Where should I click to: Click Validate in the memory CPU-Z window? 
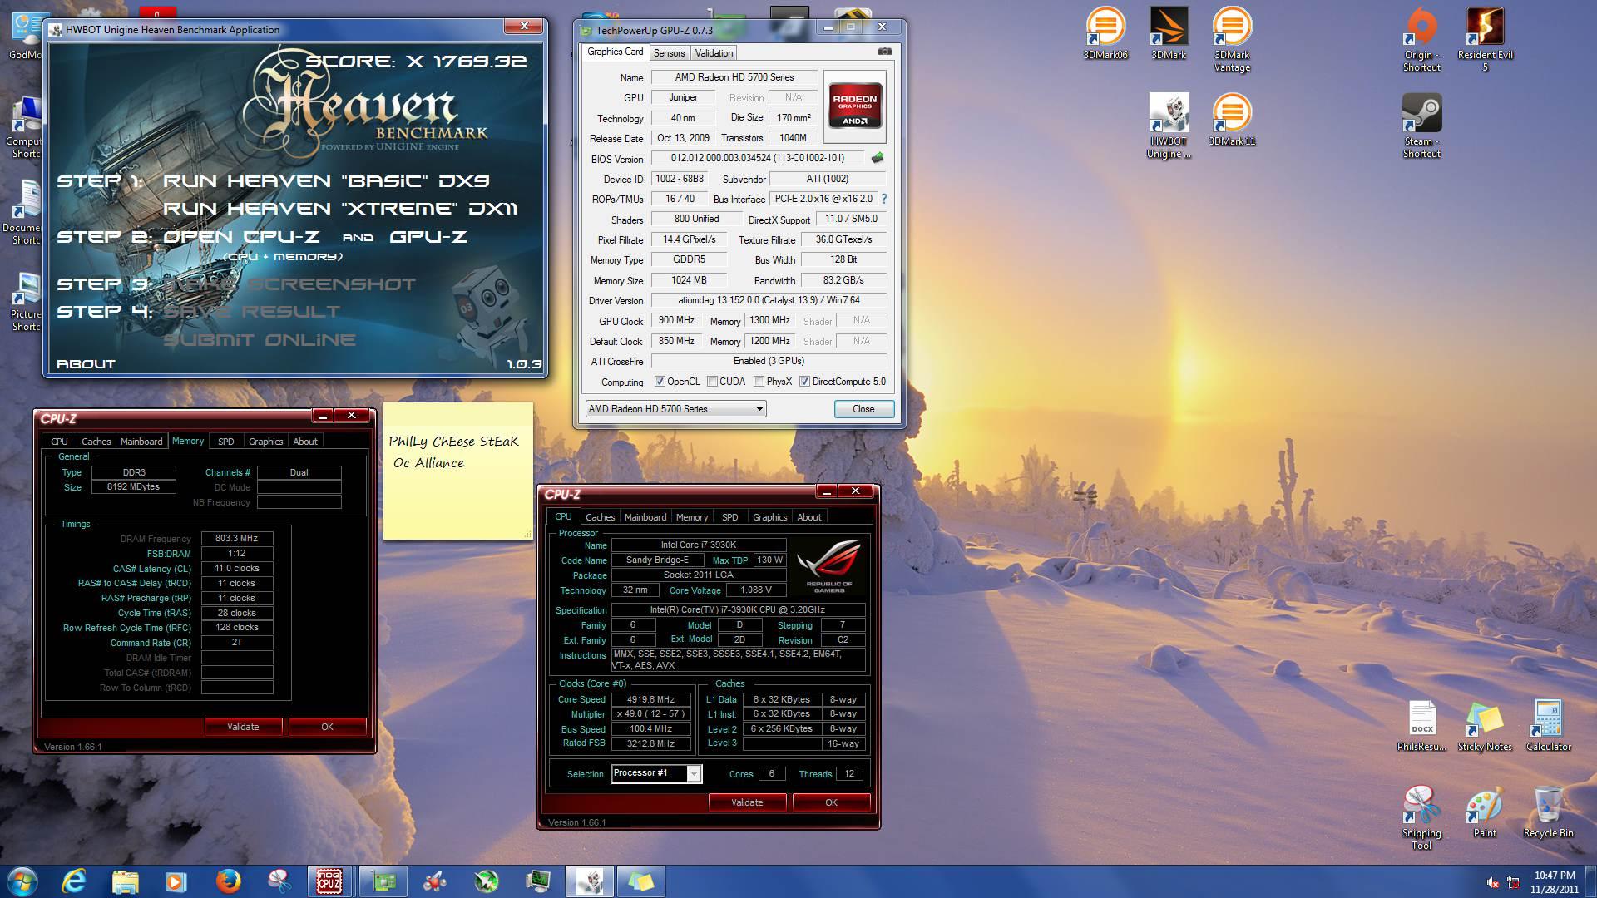click(x=243, y=727)
